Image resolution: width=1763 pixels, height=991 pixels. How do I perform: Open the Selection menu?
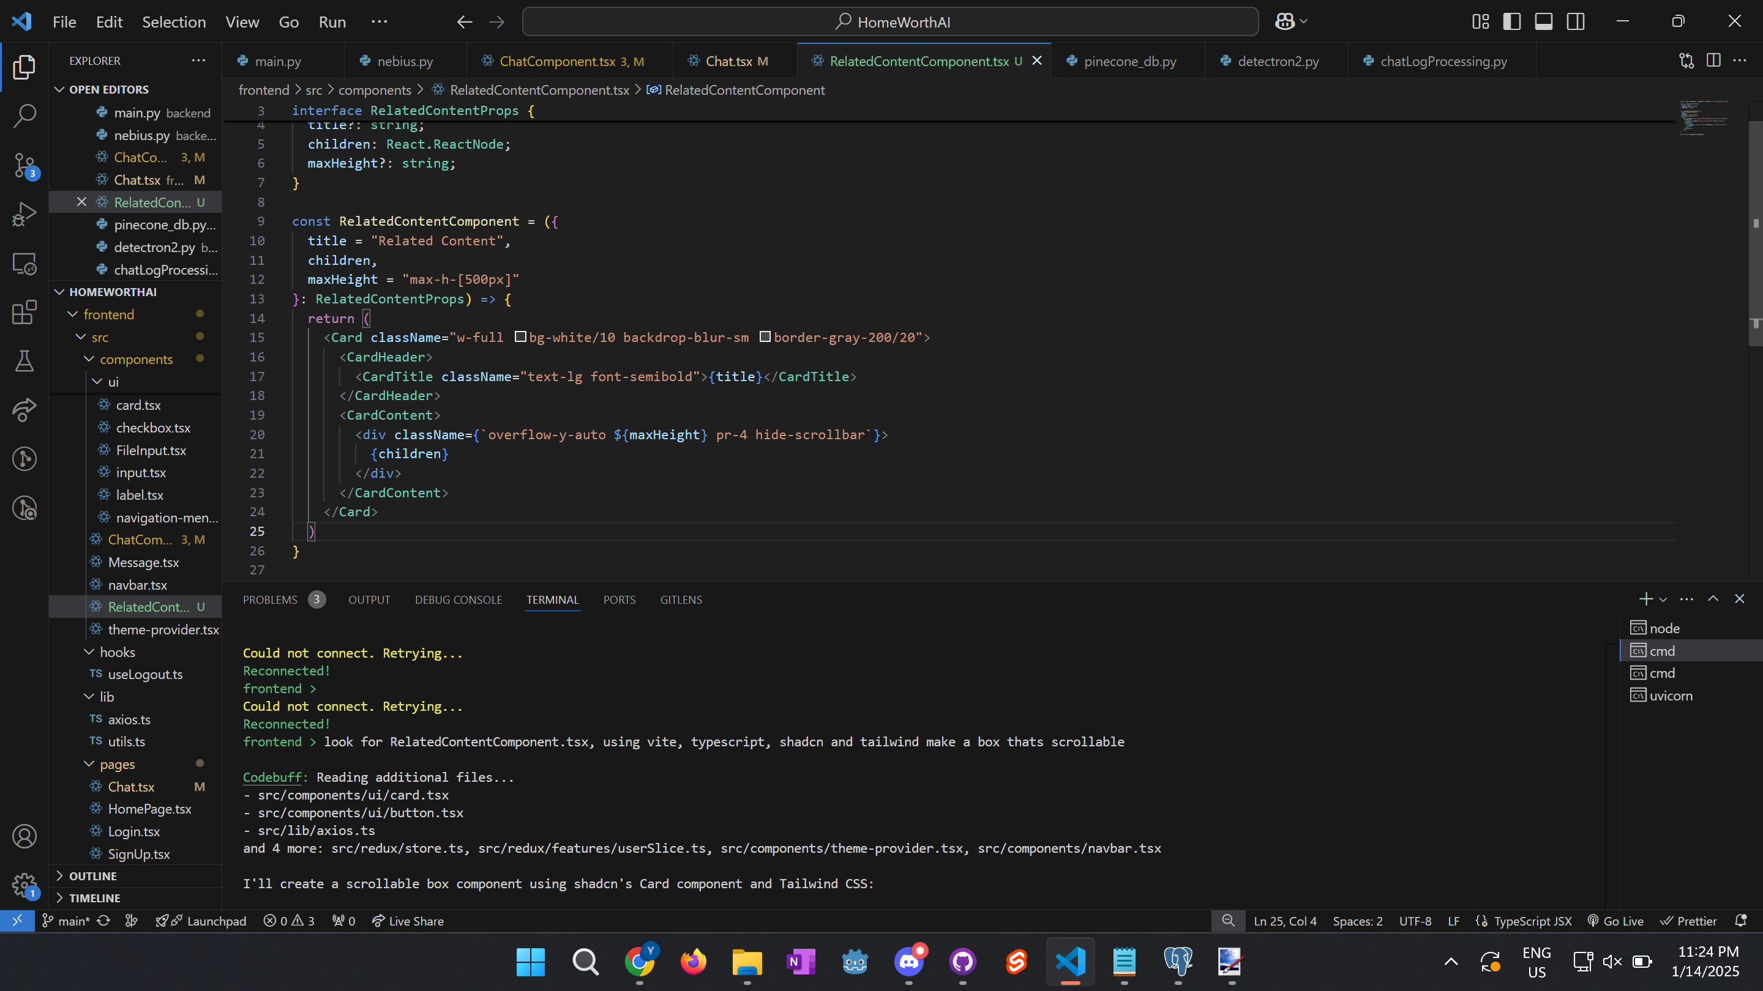174,22
